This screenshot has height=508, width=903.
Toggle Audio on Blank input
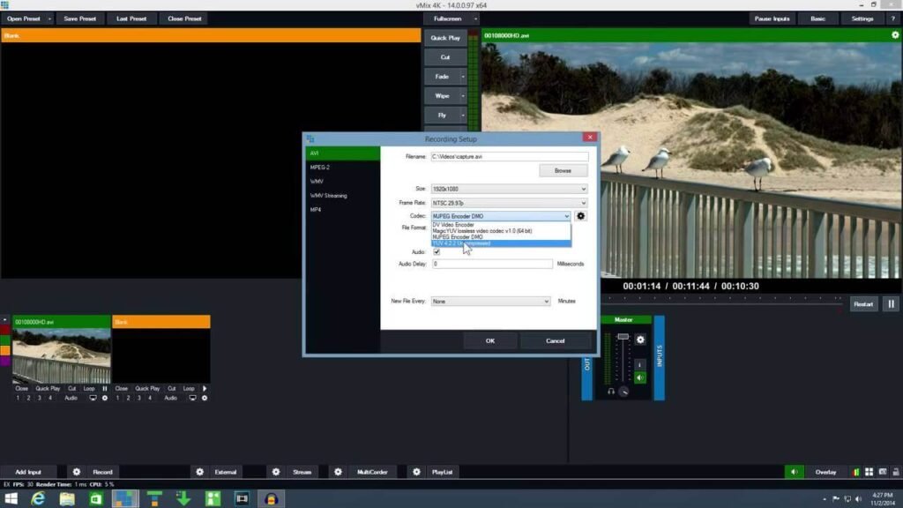pyautogui.click(x=170, y=398)
